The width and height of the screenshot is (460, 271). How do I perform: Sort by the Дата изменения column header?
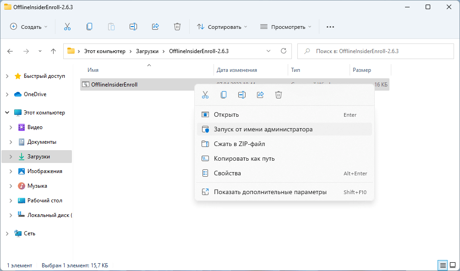pos(236,70)
